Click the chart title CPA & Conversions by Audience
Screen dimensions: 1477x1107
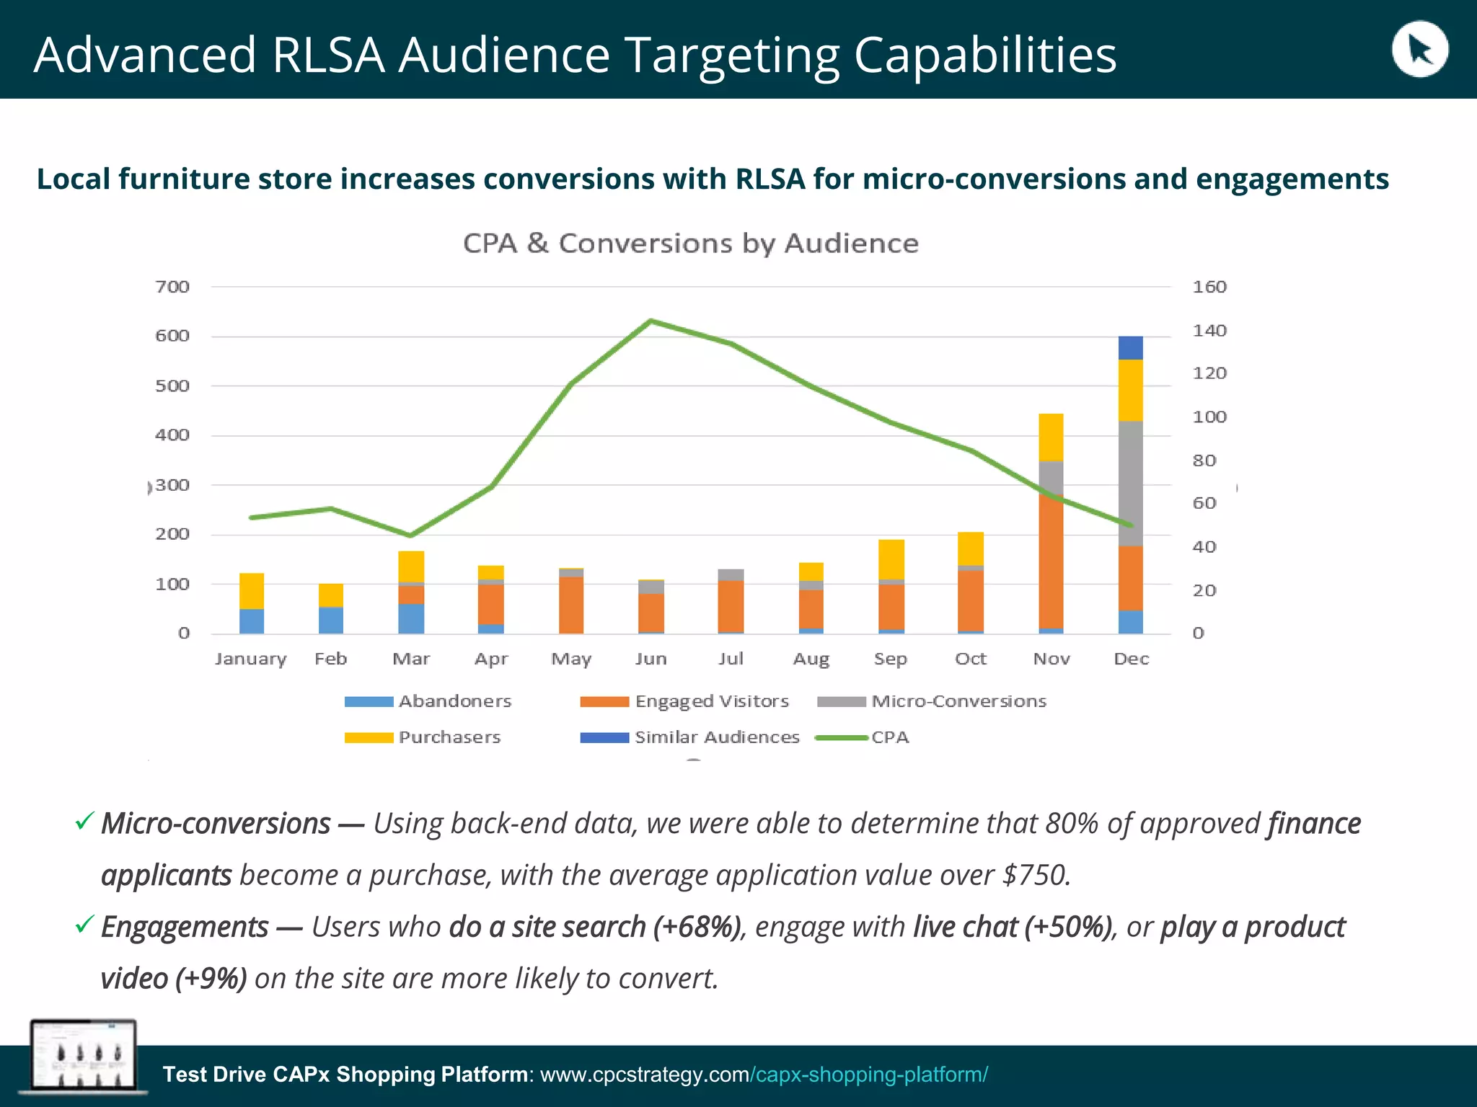[690, 244]
